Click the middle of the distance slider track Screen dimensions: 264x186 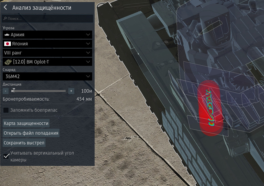tap(38, 91)
